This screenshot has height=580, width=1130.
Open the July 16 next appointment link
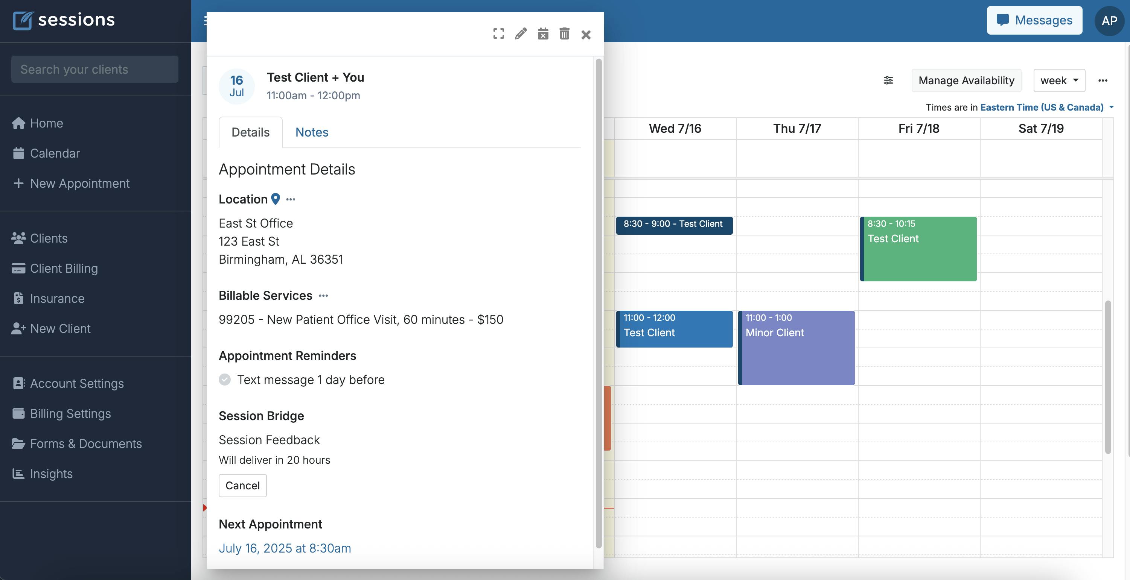click(x=285, y=548)
